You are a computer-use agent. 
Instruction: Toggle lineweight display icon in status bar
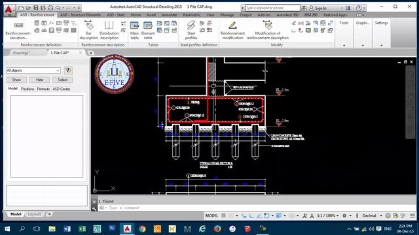tap(278, 215)
